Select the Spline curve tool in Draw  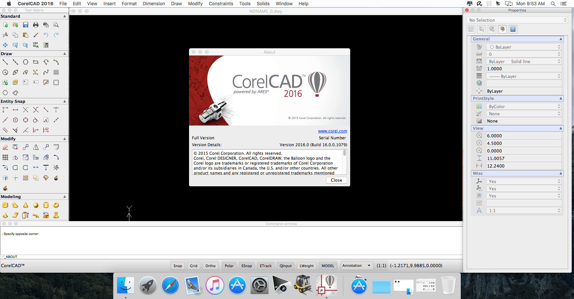[46, 72]
